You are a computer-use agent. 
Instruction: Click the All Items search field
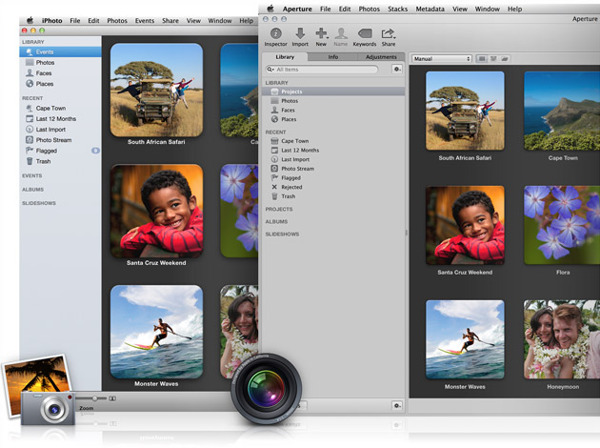click(322, 70)
